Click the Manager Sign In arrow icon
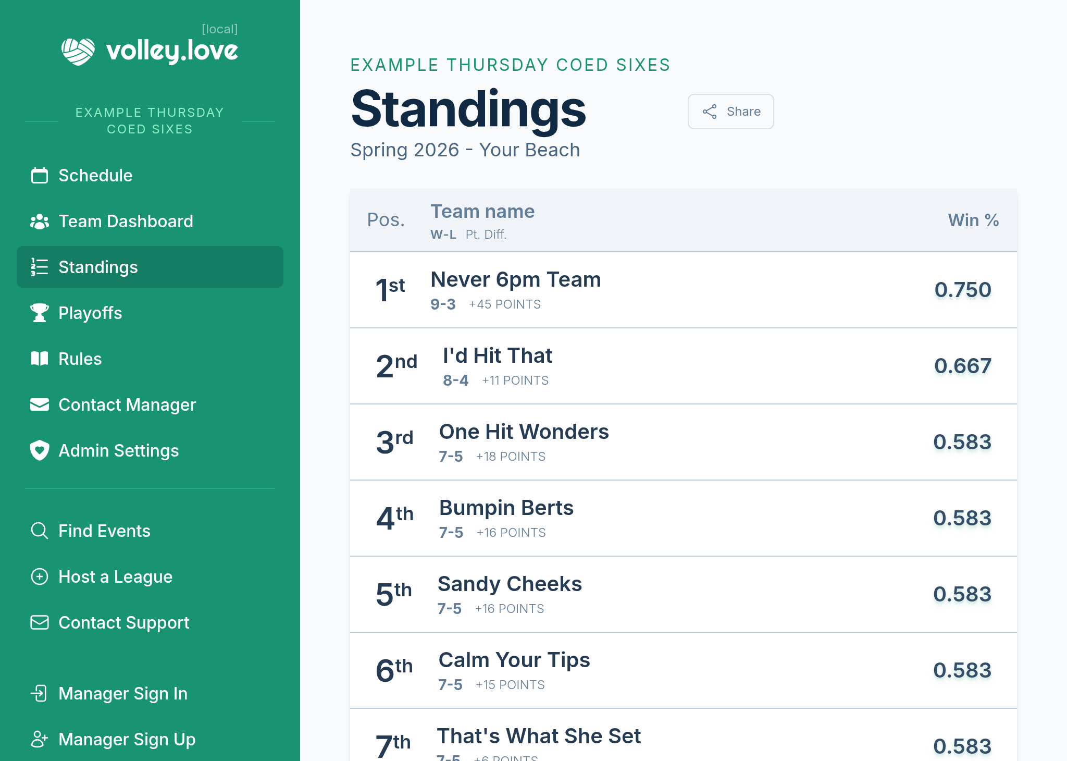 40,694
